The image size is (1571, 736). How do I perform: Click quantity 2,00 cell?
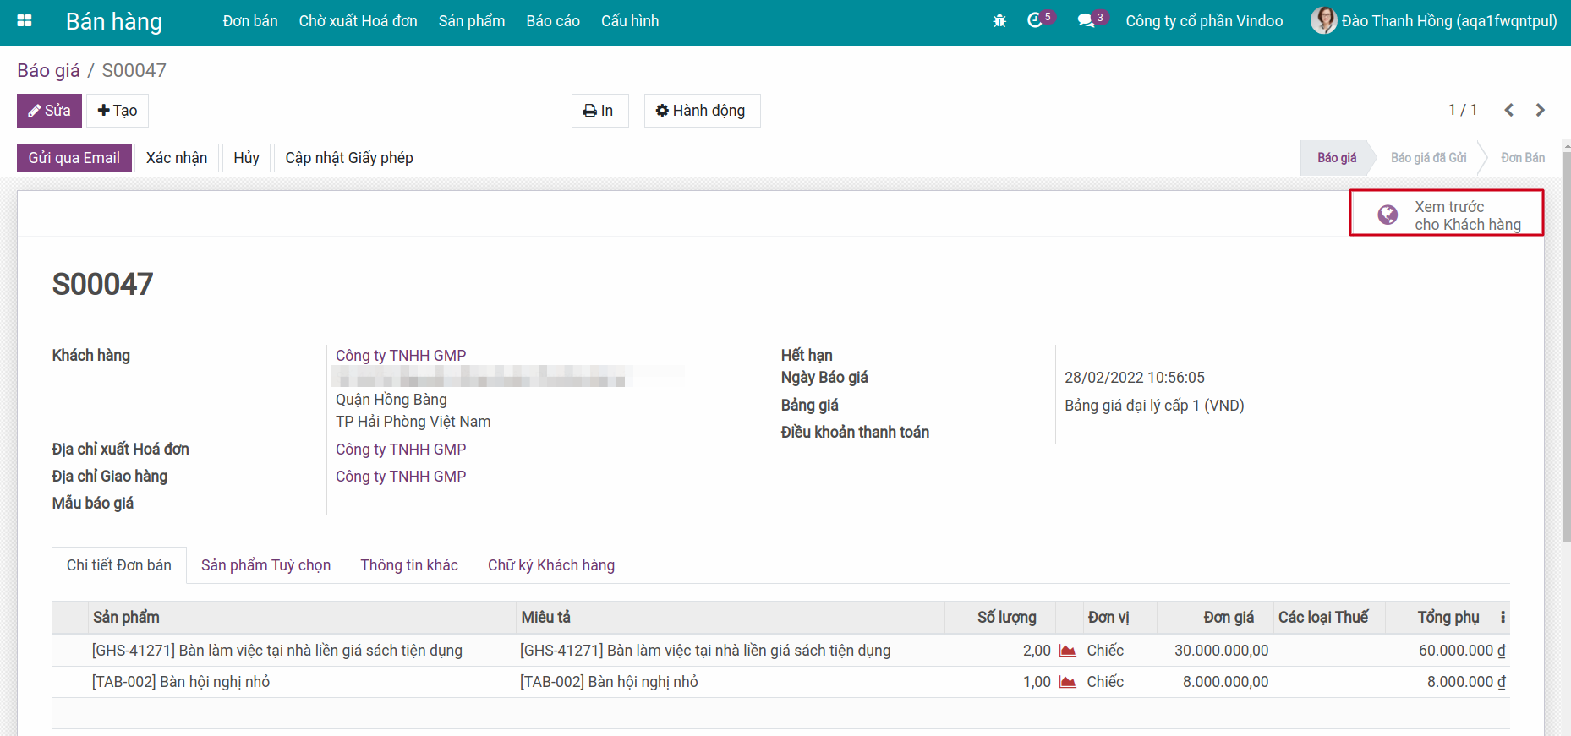point(1037,651)
